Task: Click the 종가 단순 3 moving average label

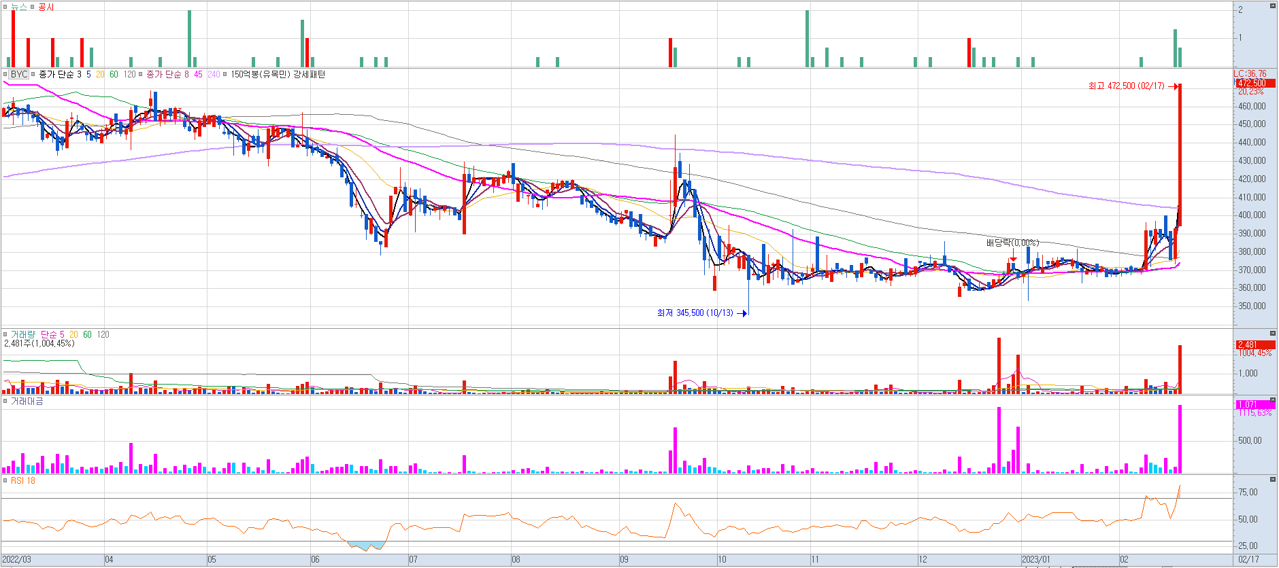Action: coord(60,74)
